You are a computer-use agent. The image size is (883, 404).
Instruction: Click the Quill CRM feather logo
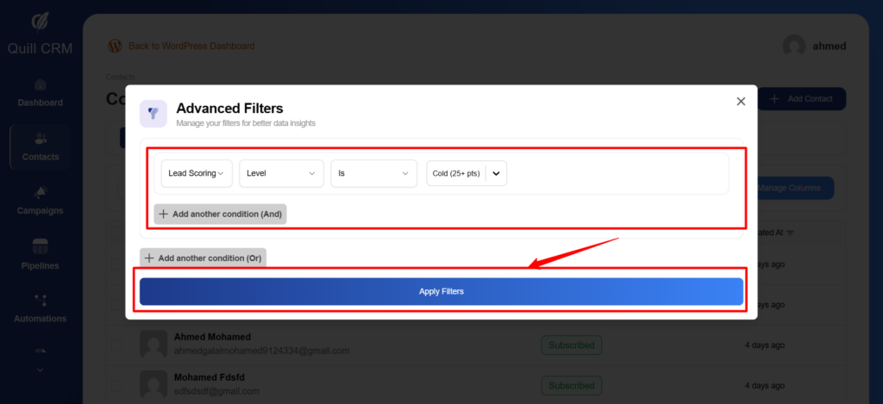click(x=41, y=22)
